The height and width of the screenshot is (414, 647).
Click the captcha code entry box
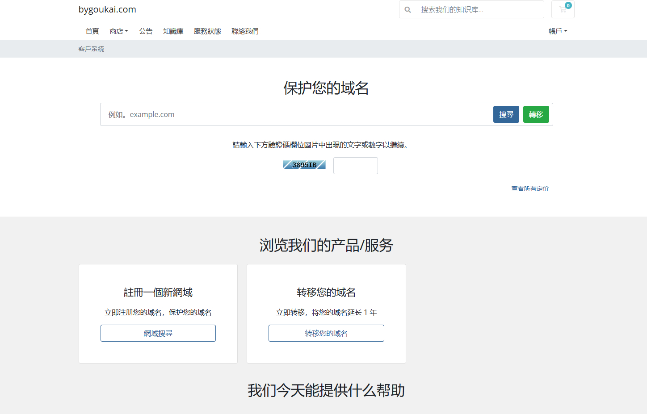coord(355,166)
